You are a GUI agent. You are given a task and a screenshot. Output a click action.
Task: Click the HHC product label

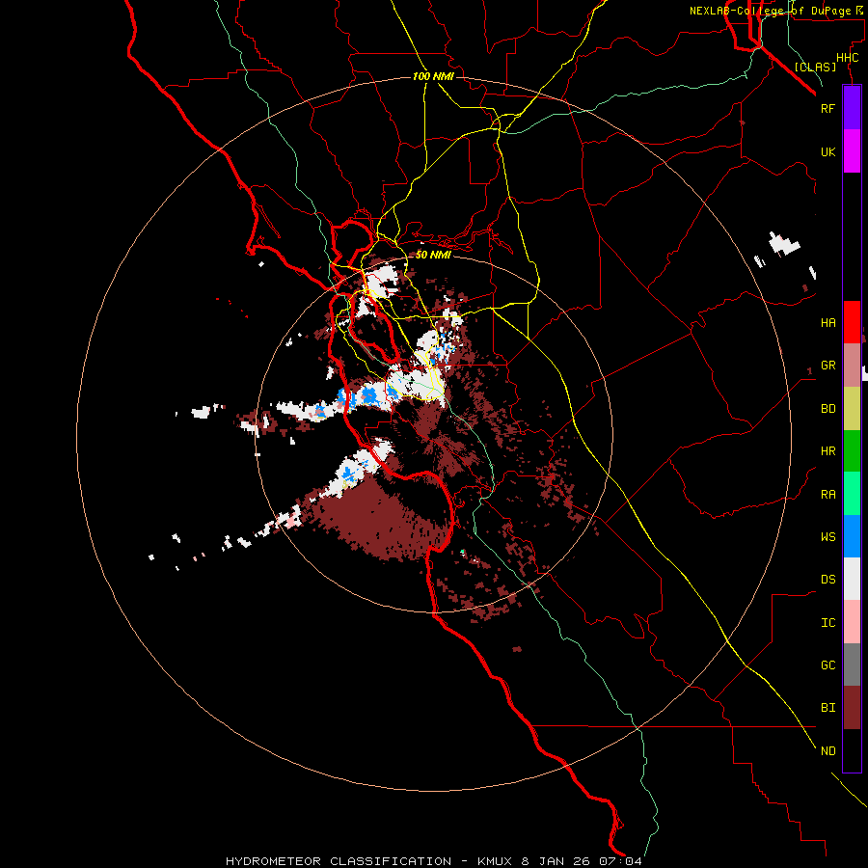point(847,58)
